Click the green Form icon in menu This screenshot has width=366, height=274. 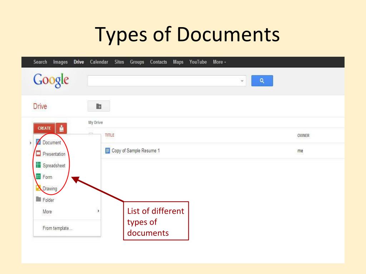click(38, 176)
